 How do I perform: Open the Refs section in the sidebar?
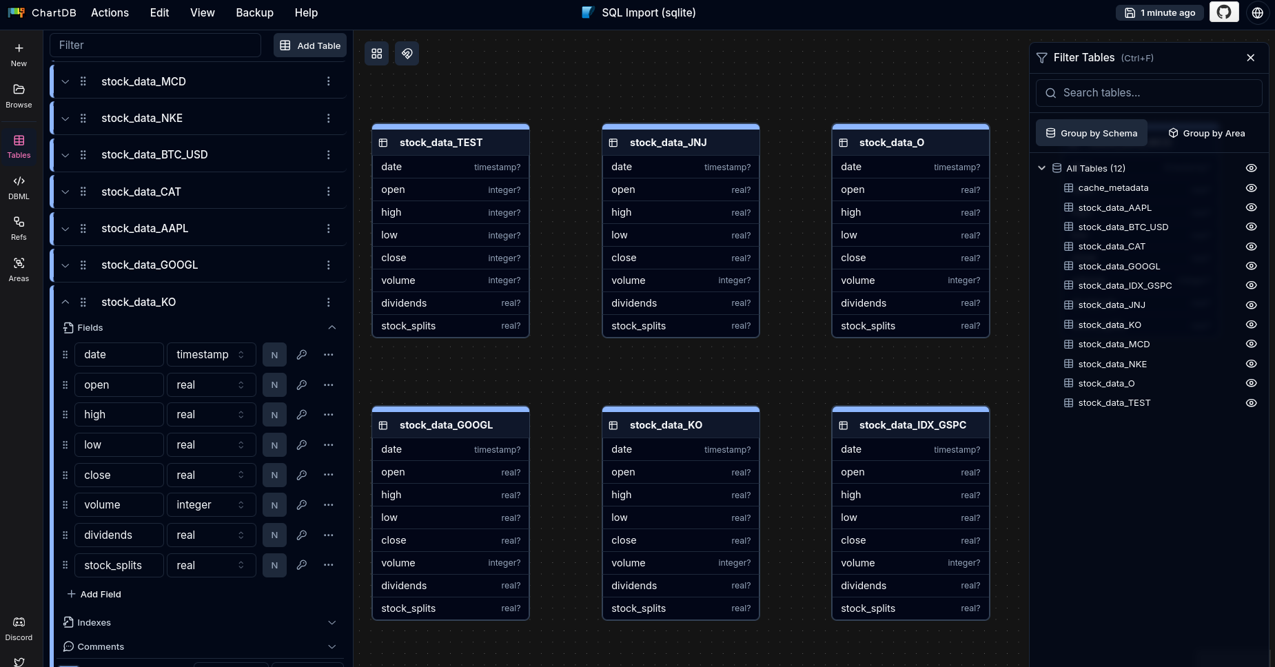tap(19, 228)
